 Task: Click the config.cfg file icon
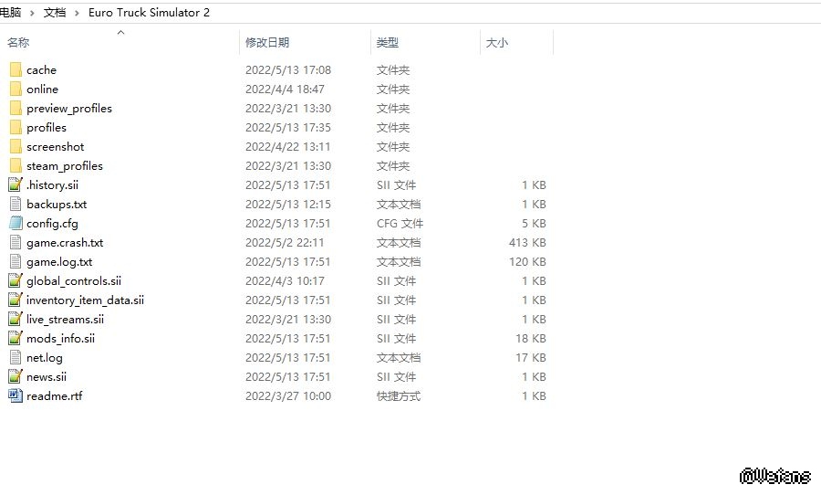tap(16, 224)
